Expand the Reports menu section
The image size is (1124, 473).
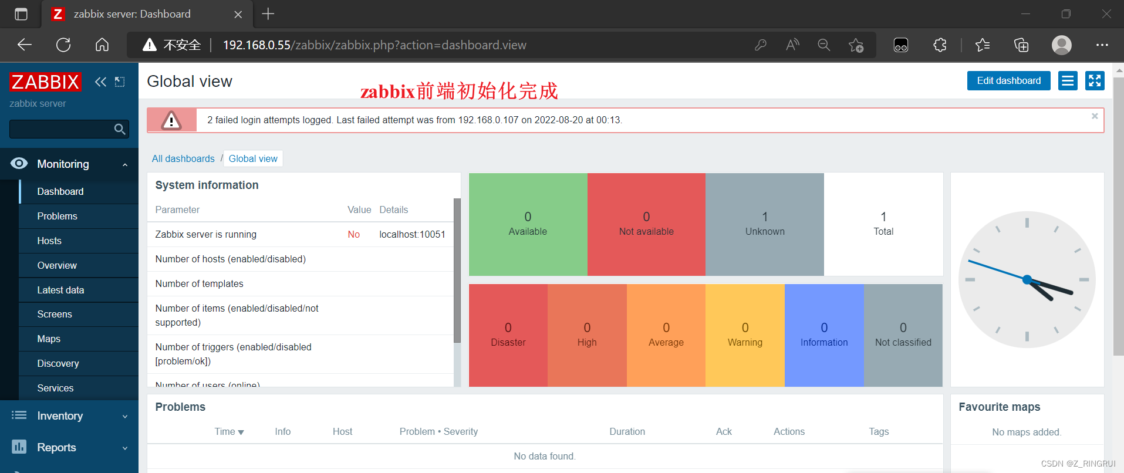coord(125,448)
